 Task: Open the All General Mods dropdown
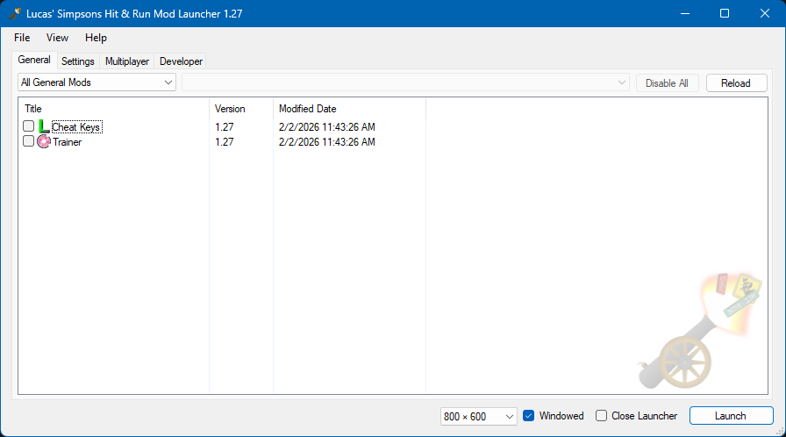coord(96,82)
